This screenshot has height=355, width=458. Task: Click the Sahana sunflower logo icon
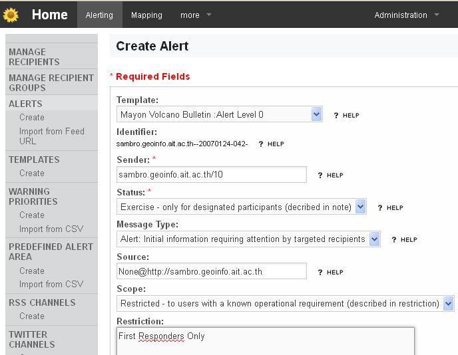pos(11,15)
